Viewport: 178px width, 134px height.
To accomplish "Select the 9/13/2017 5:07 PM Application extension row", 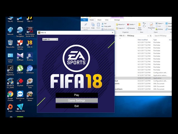I will (x=143, y=75).
